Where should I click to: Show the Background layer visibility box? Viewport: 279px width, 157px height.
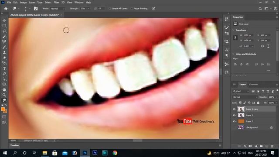234,127
